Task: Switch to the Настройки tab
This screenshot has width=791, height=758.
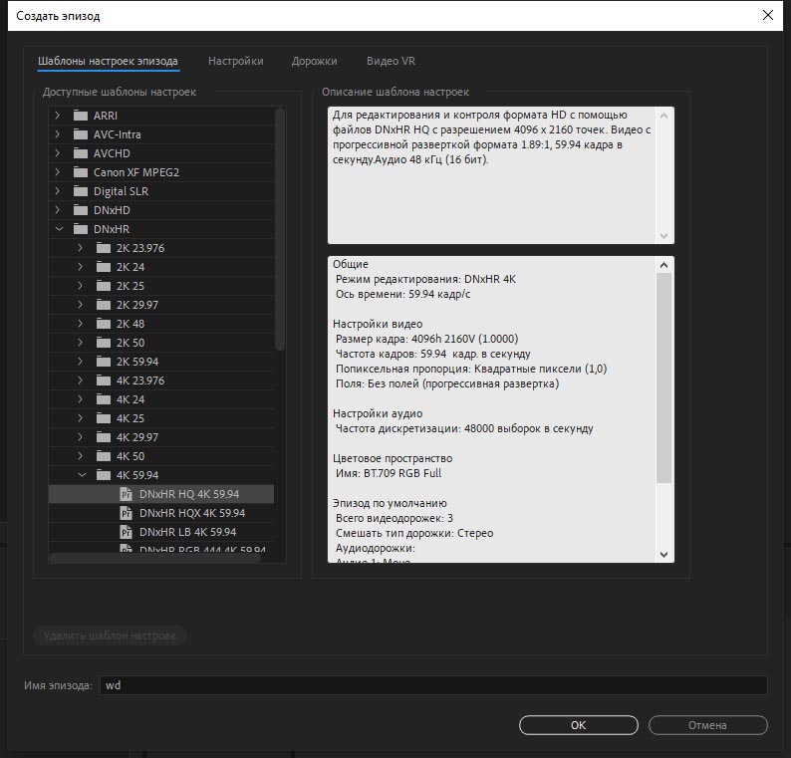Action: [235, 62]
